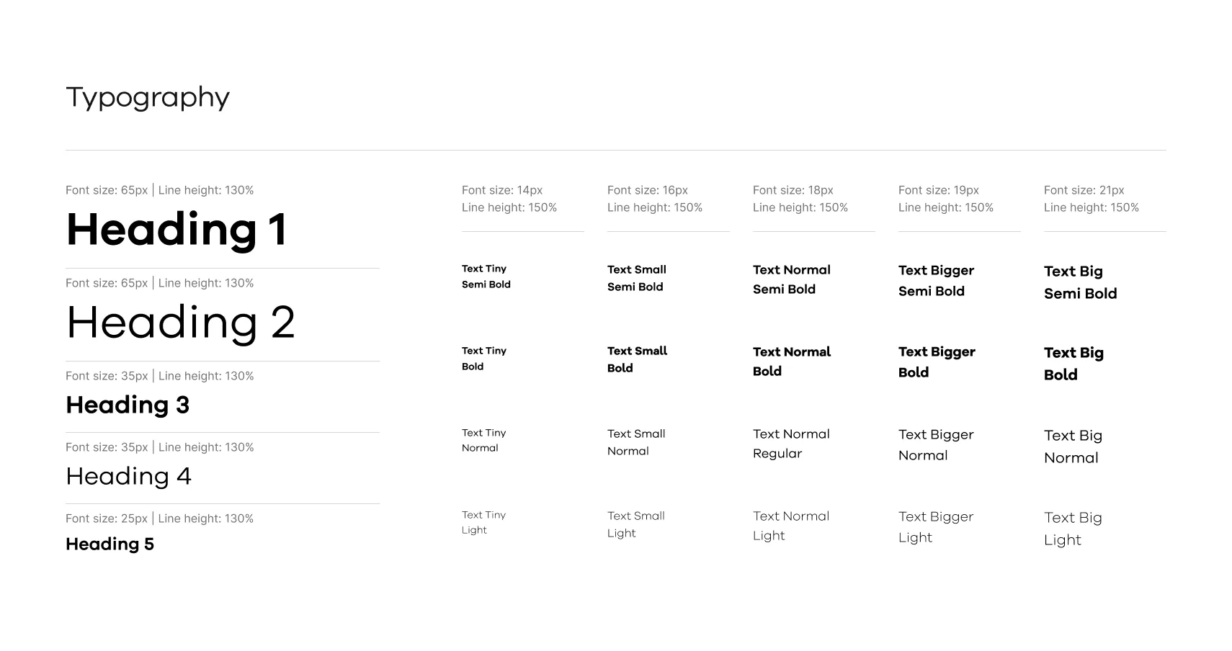Click the Text Bigger Bold sample
This screenshot has height=651, width=1232.
[x=937, y=362]
